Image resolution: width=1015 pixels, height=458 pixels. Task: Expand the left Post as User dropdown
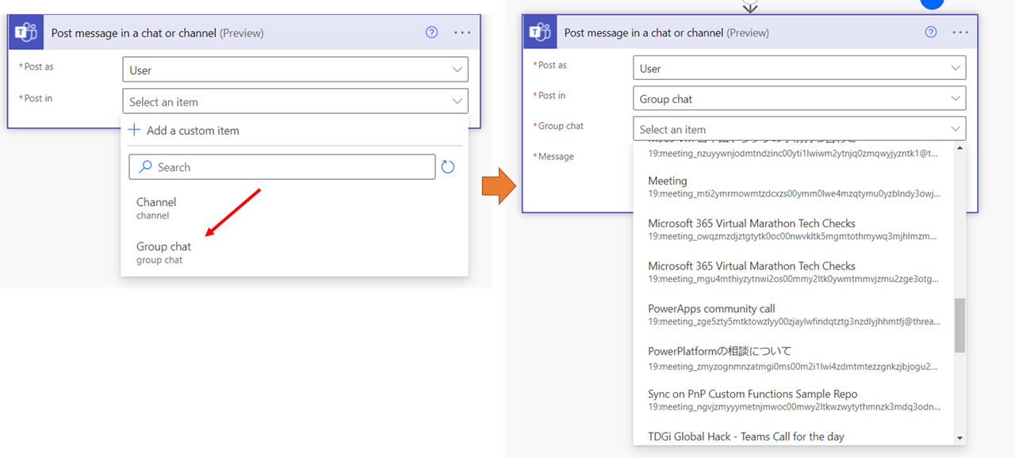295,70
